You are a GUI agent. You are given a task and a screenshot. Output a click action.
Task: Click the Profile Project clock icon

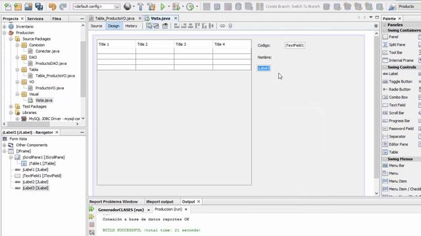pyautogui.click(x=190, y=7)
